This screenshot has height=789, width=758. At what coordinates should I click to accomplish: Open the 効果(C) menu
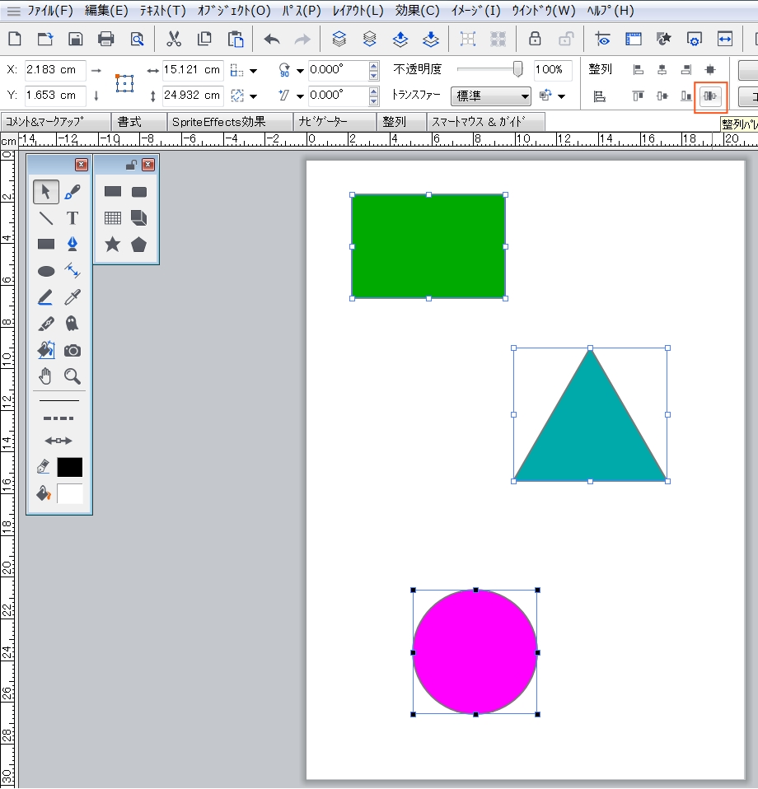tap(417, 11)
